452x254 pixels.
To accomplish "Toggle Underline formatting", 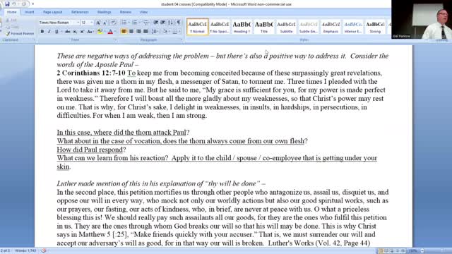I will [56, 31].
